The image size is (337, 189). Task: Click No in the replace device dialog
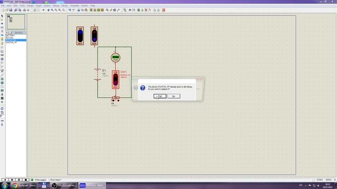click(x=174, y=96)
